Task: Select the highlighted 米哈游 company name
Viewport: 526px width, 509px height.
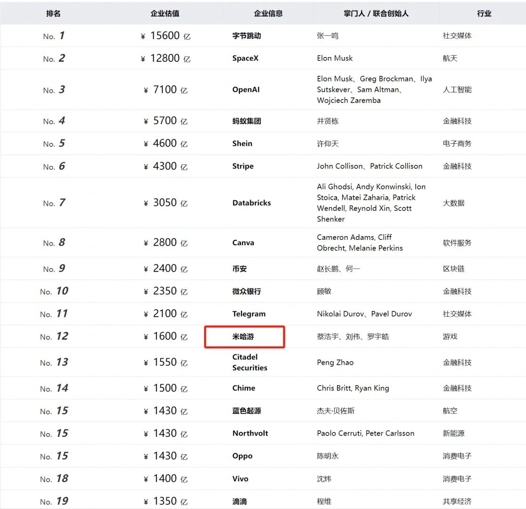Action: 243,337
